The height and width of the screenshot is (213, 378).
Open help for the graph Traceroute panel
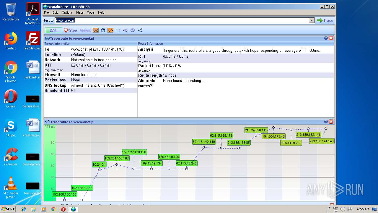tap(326, 122)
